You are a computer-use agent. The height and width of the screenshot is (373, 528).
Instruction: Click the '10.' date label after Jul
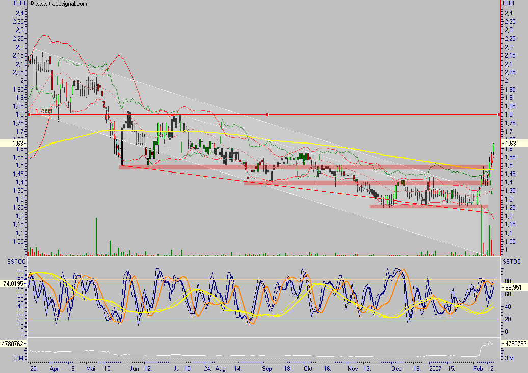tap(188, 368)
